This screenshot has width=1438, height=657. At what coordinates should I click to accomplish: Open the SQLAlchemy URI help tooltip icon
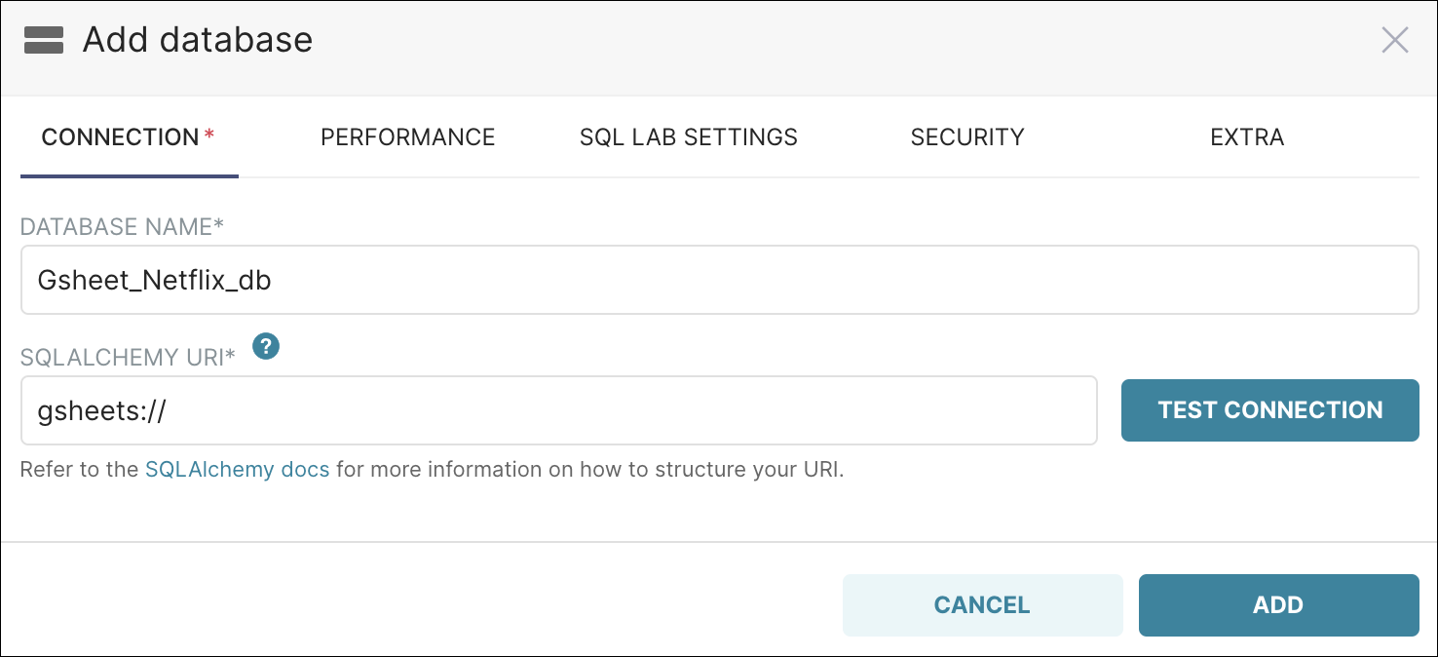(265, 346)
